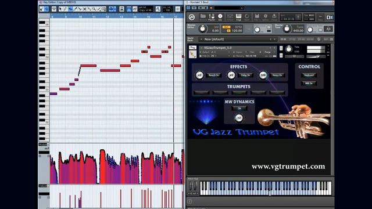Select the Erase tool in Key Editor toolbar
The height and width of the screenshot is (209, 372).
click(70, 9)
